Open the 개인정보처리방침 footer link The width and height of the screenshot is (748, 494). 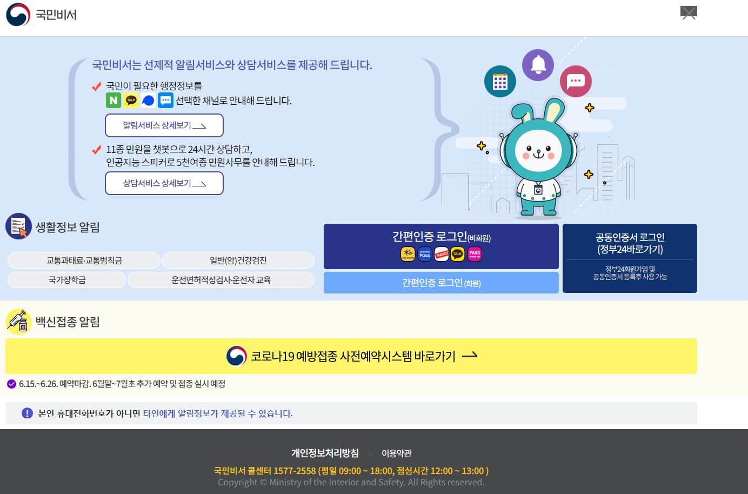[x=325, y=453]
